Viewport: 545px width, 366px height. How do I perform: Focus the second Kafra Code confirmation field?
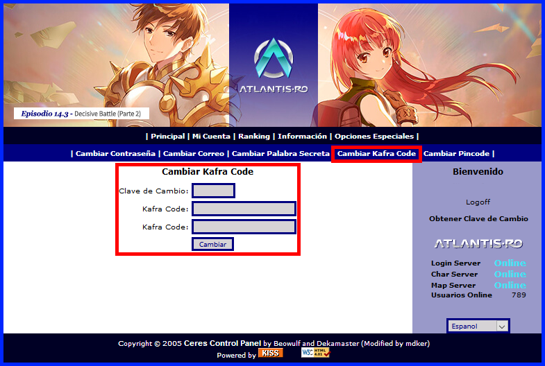[244, 227]
